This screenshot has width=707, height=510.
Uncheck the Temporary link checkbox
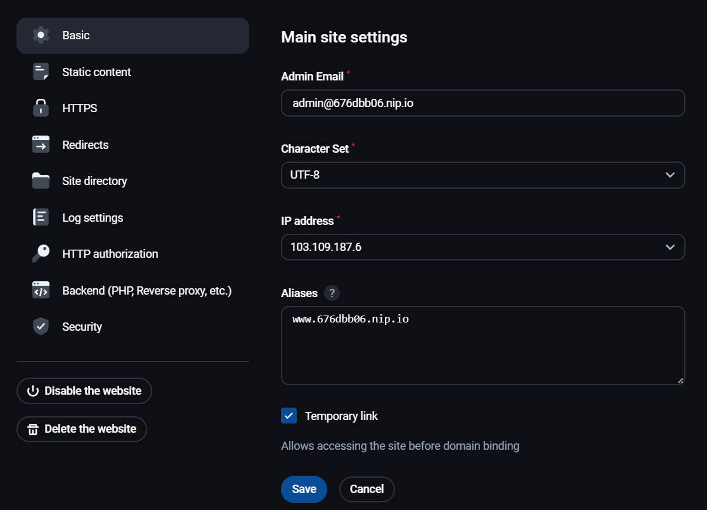click(289, 416)
